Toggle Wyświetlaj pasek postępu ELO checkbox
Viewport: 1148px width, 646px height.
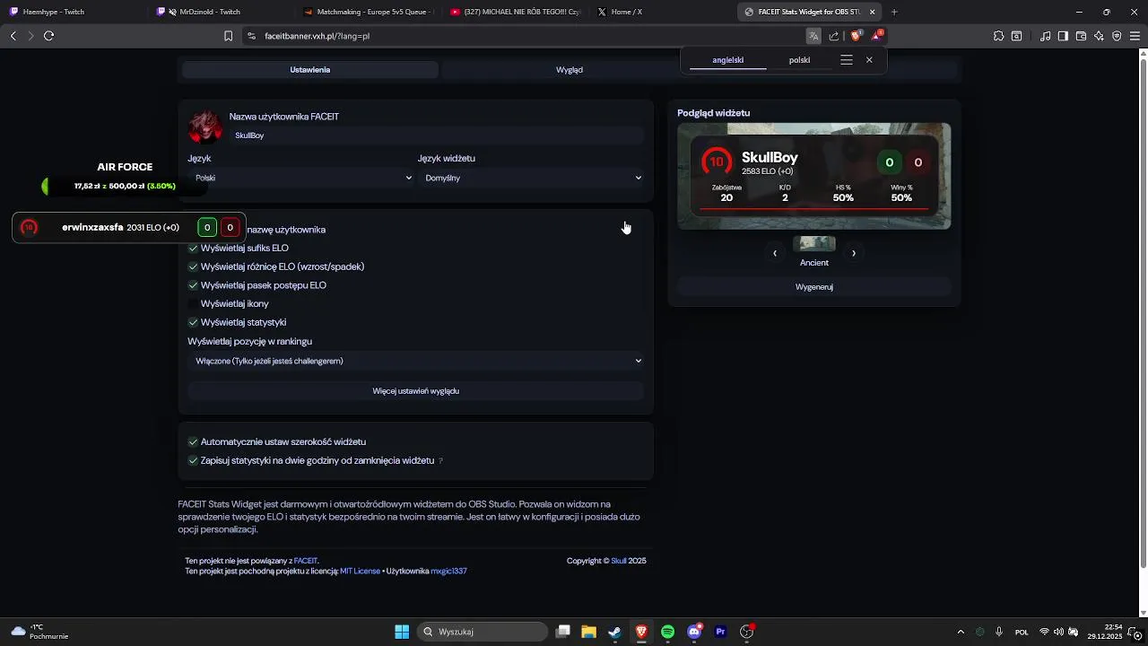[x=193, y=285]
